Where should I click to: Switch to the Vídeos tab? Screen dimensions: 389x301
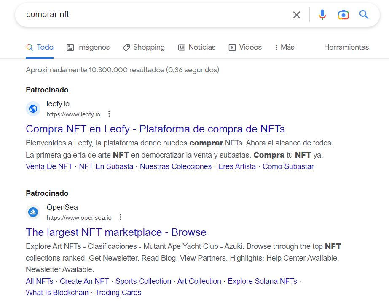(x=245, y=47)
